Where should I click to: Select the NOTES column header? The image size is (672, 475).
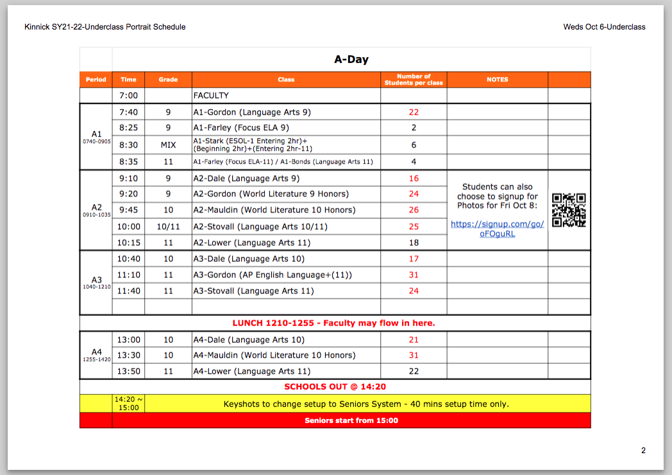[x=497, y=80]
